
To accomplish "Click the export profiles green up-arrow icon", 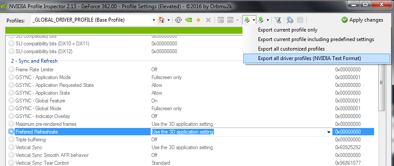I will [247, 20].
